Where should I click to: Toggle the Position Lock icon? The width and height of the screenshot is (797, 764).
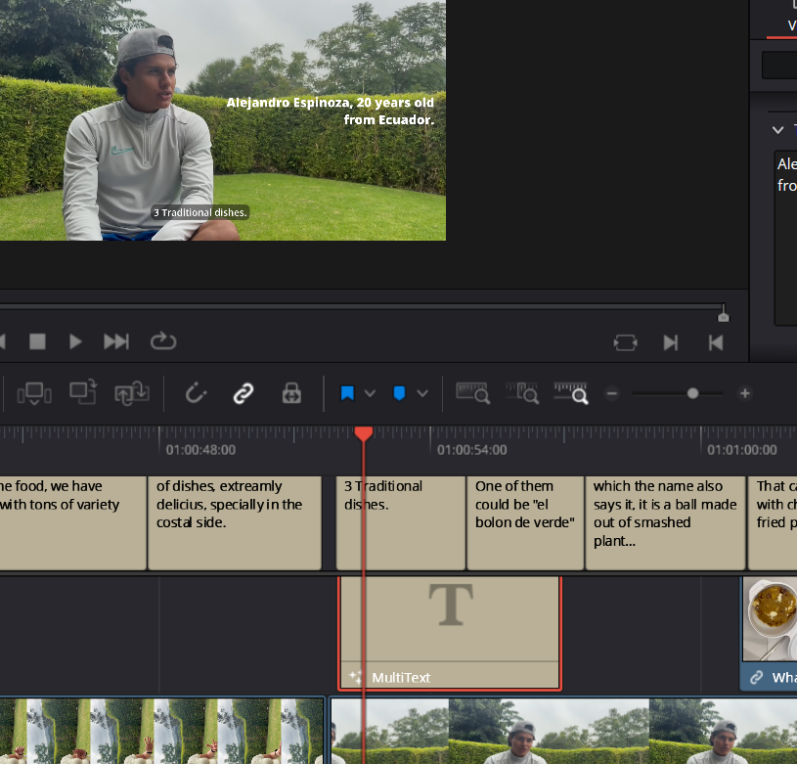tap(291, 393)
